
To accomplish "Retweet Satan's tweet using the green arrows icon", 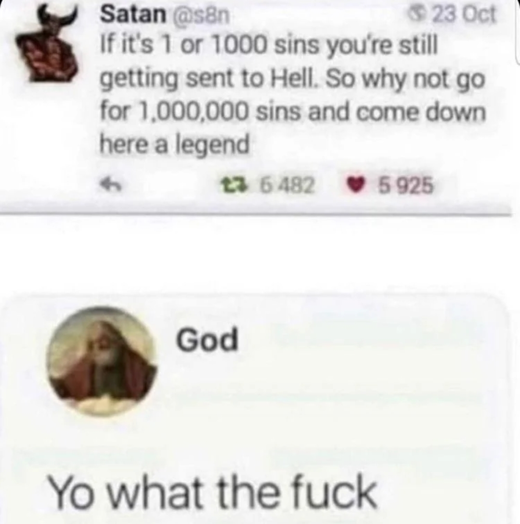I will (231, 186).
